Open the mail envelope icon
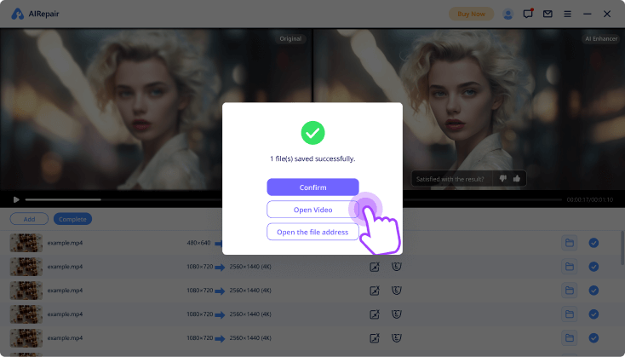The image size is (625, 357). tap(548, 14)
